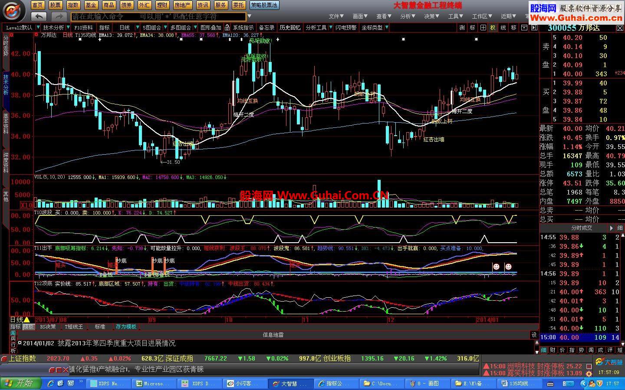
Task: Switch to the BS决策 tab
Action: pyautogui.click(x=48, y=327)
